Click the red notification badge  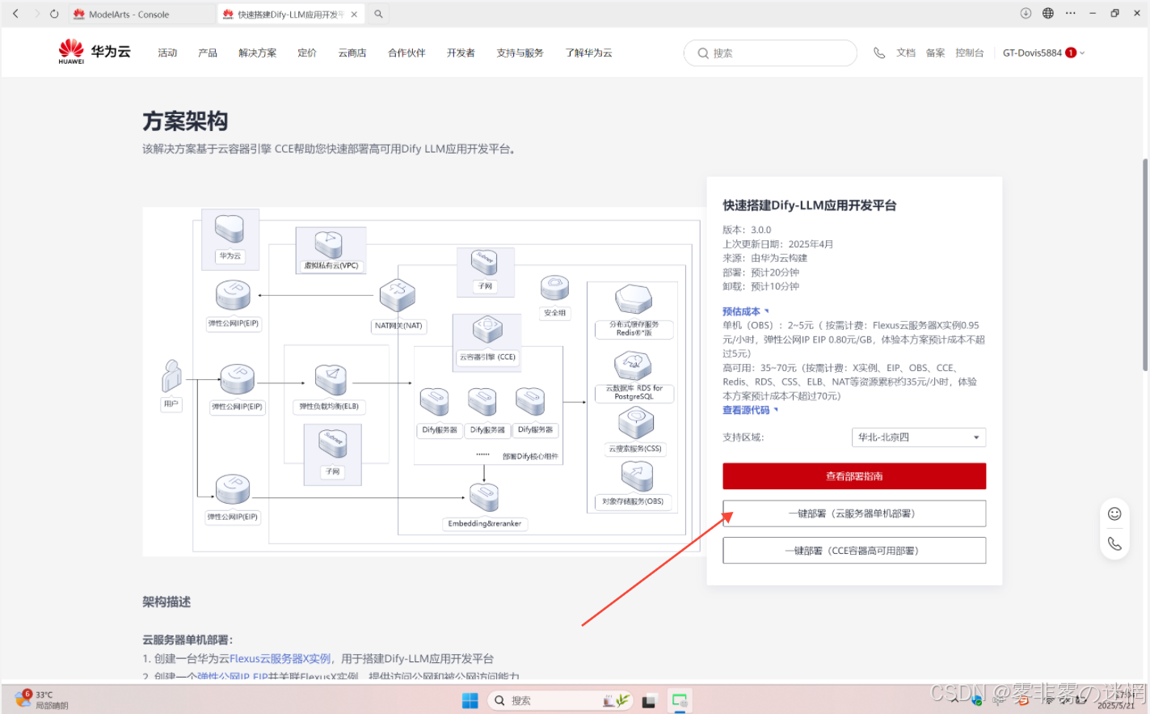[1071, 53]
